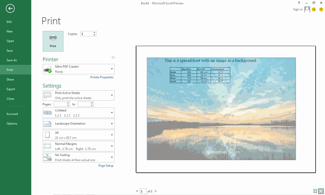Screen dimensions: 325x195
Task: Click the Sign in link
Action: click(298, 9)
